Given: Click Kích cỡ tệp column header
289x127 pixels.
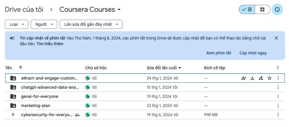Looking at the screenshot, I should (x=215, y=68).
